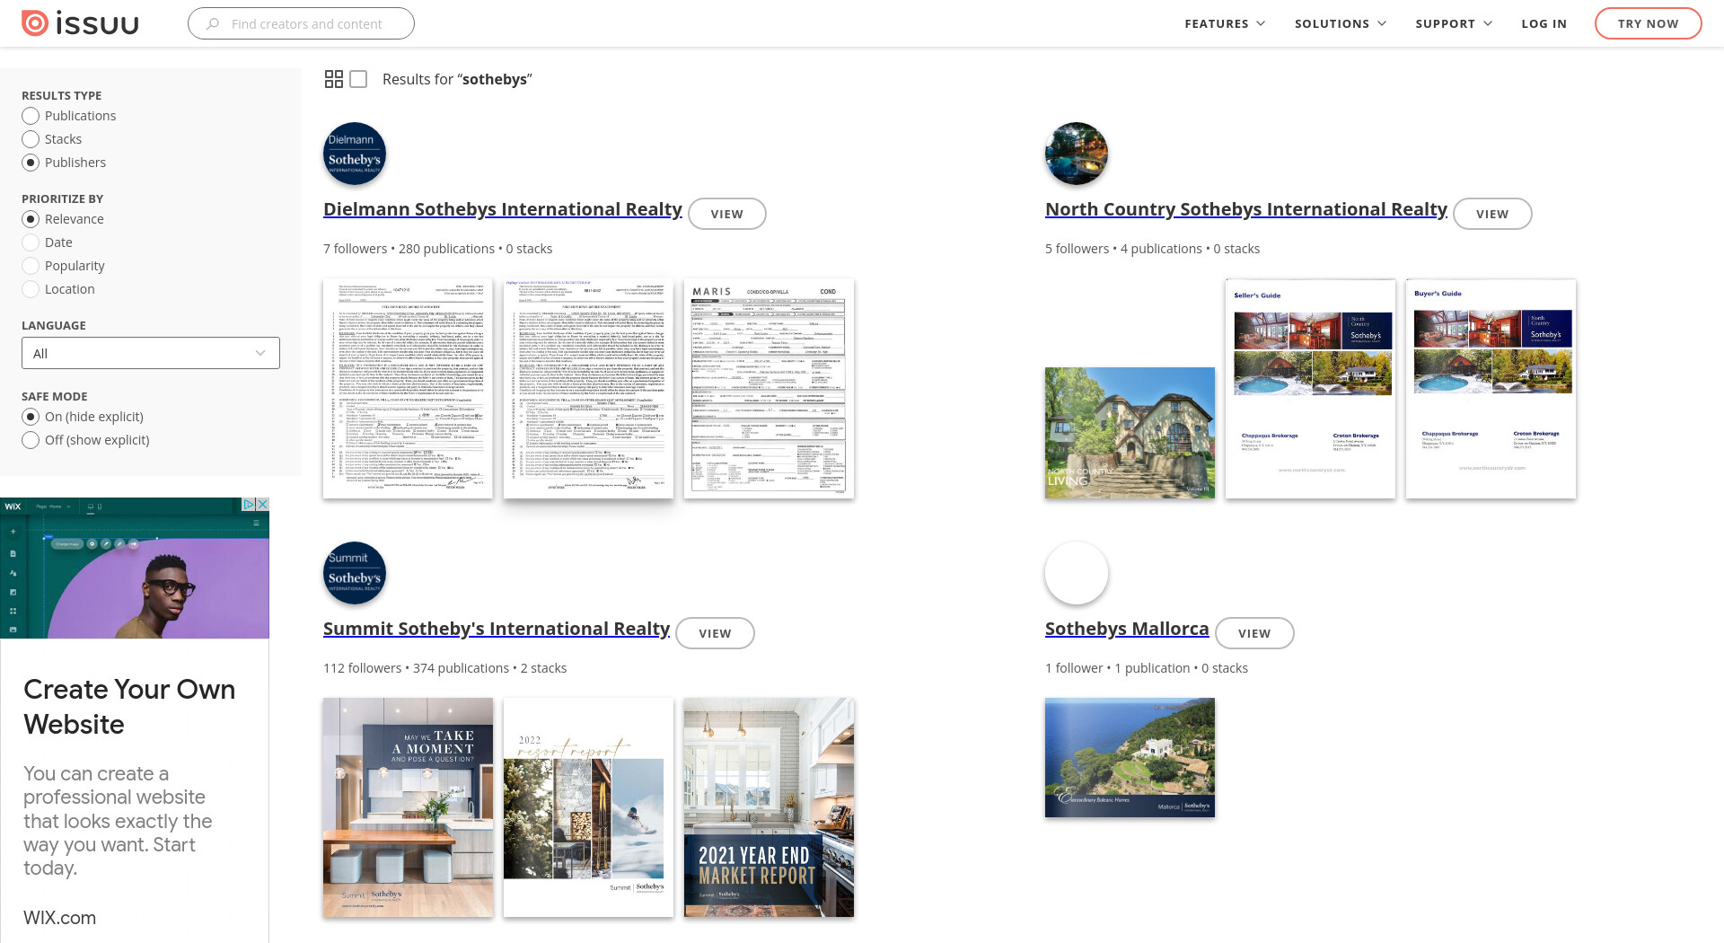View Dielmann Sothebys International Realty
Screen dimensions: 1724x943
point(727,214)
